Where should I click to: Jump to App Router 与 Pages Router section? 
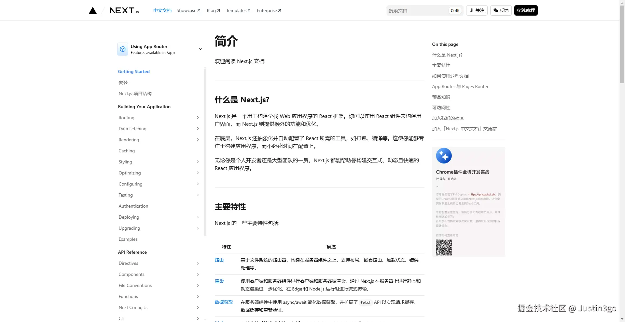pos(460,86)
